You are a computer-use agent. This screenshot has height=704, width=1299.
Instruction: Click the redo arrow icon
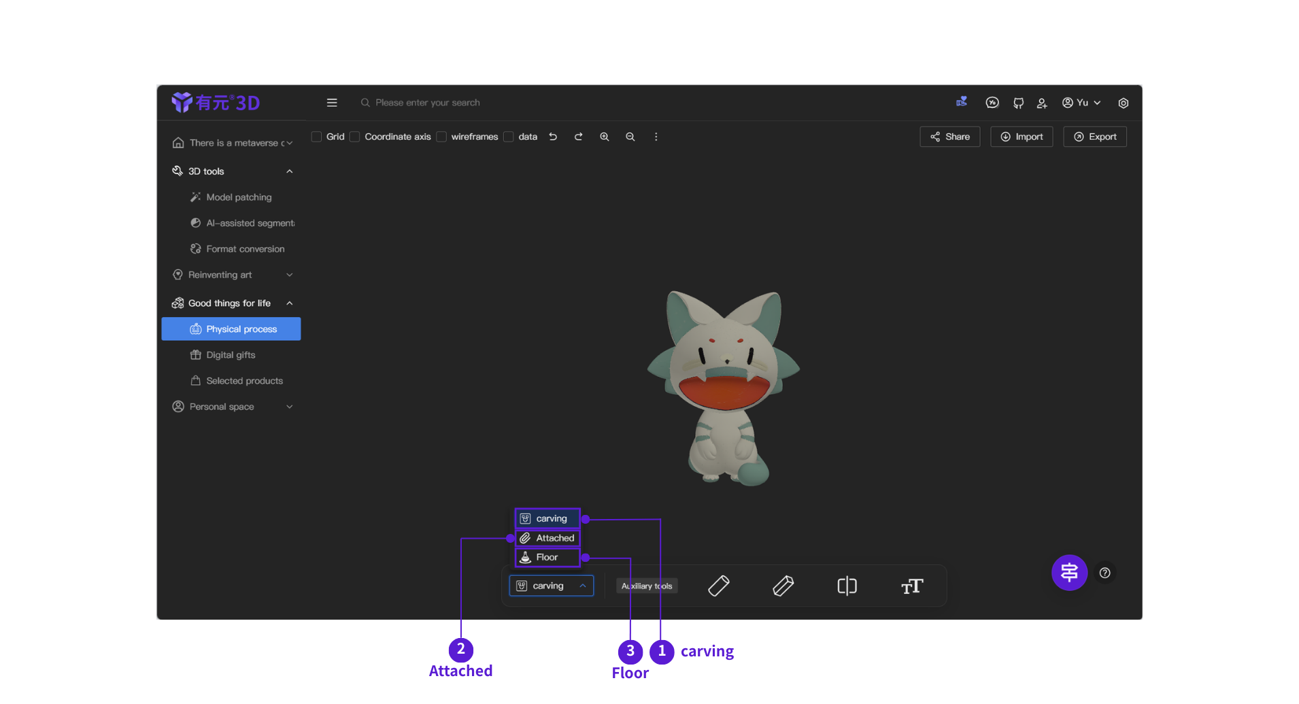578,137
